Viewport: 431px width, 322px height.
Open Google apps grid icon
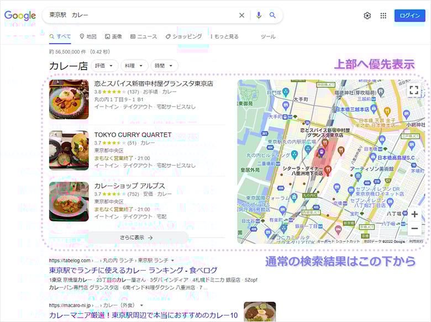[x=383, y=15]
